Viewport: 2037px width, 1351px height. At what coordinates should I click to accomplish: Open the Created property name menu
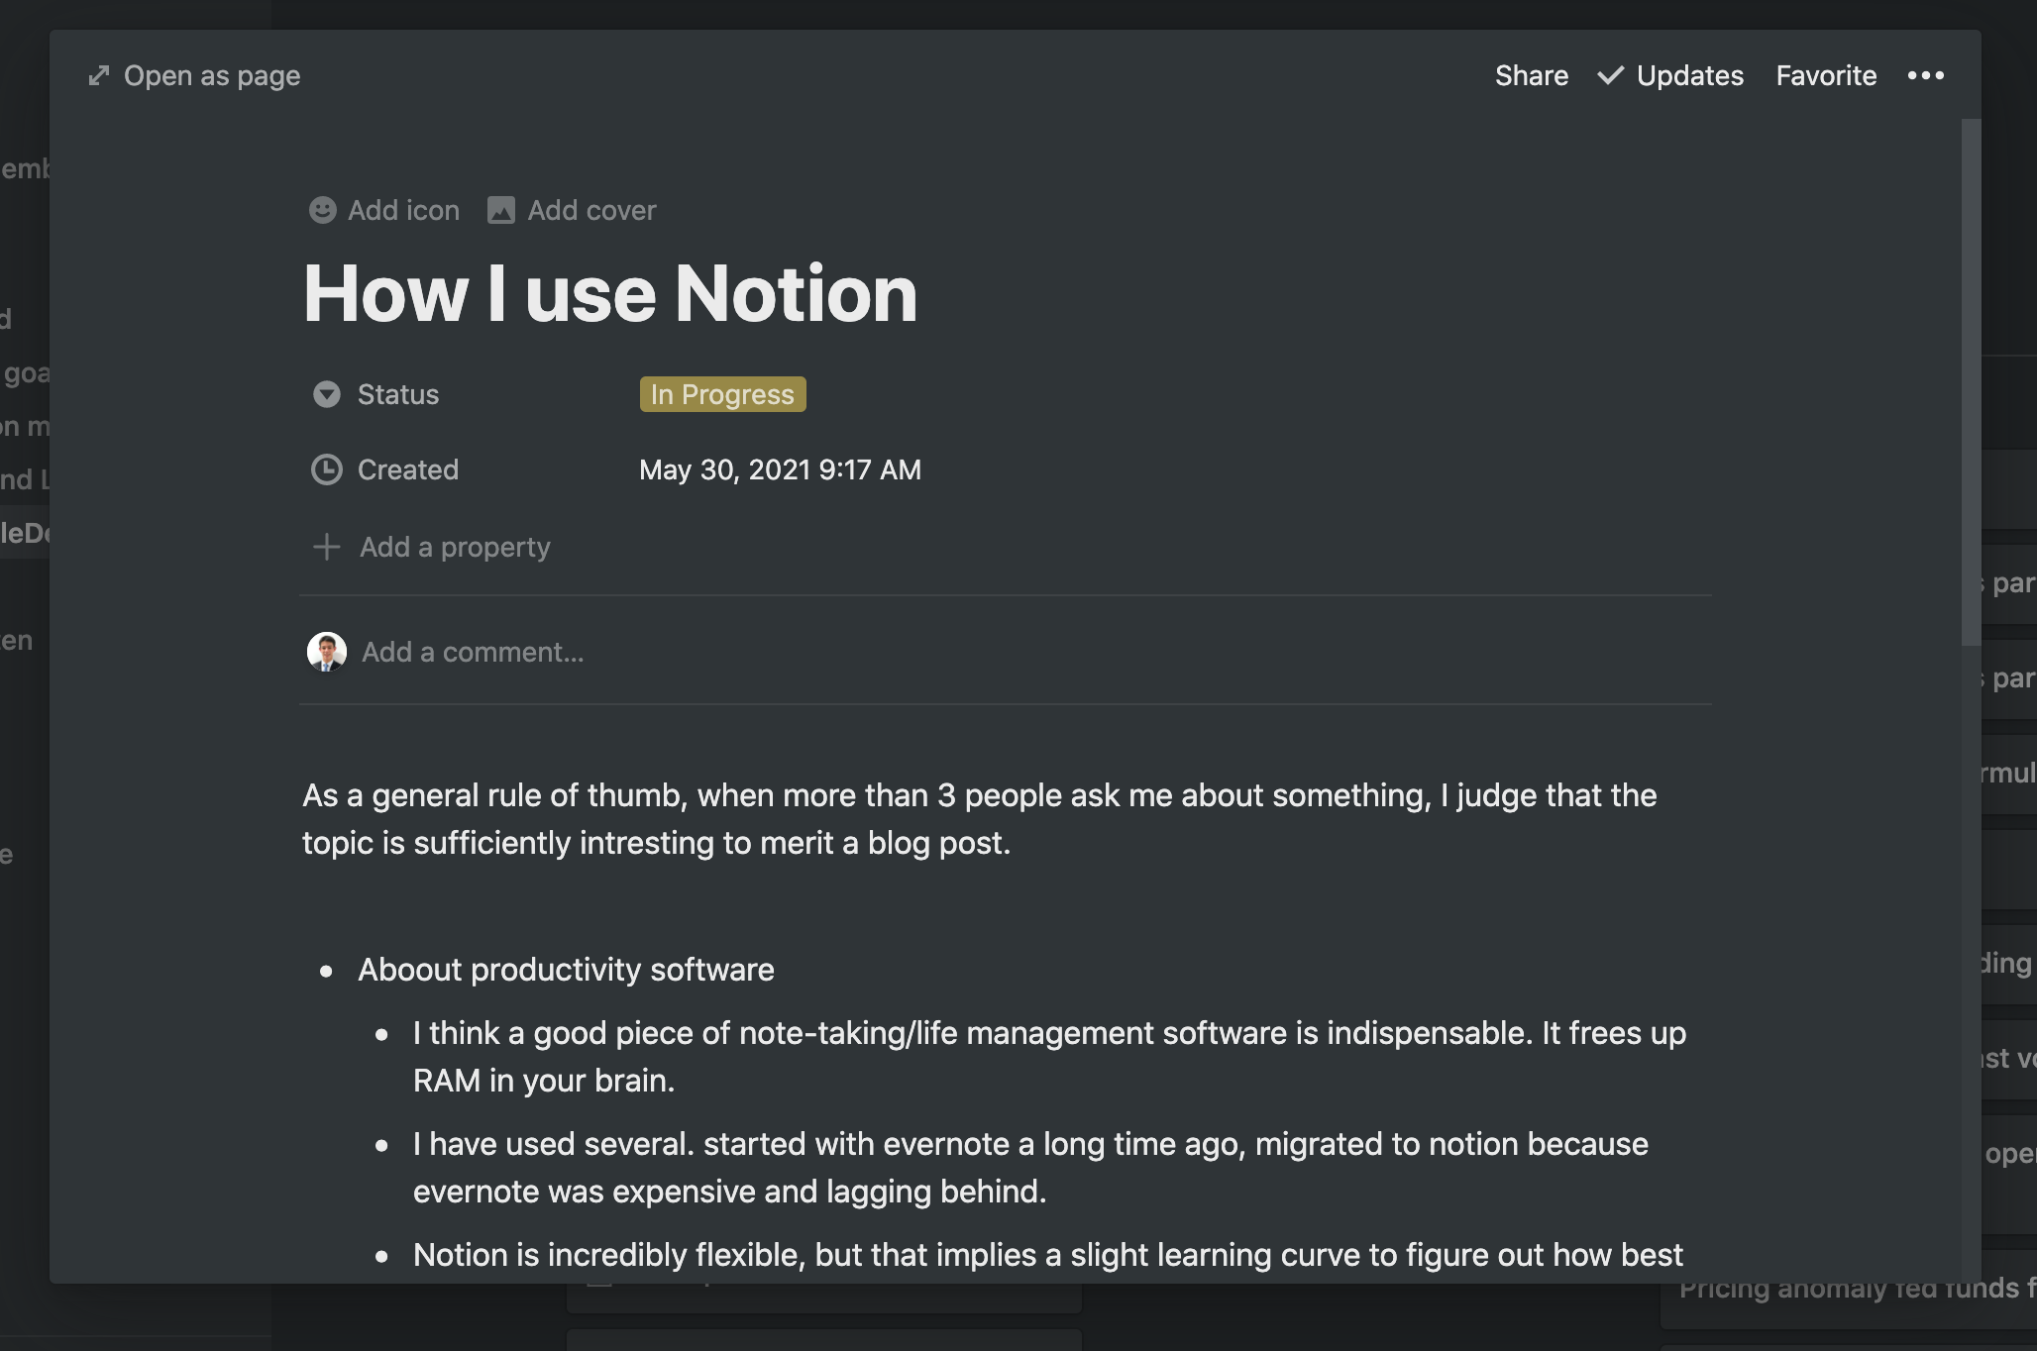408,469
